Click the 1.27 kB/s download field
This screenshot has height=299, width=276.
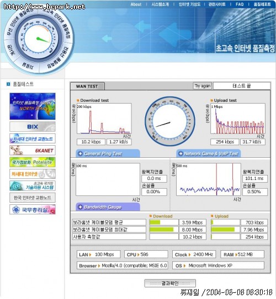coord(119,142)
